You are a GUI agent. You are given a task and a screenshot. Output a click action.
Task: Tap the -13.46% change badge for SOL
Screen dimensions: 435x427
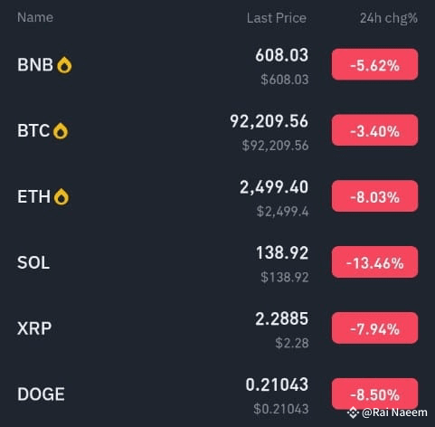374,262
